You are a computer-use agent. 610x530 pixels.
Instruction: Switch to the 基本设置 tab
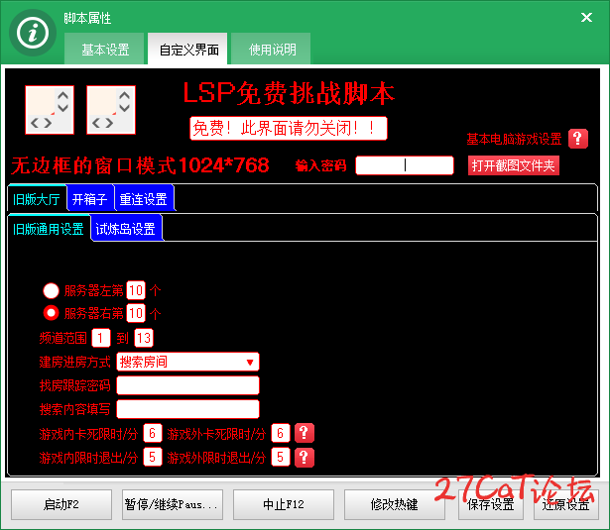pos(105,50)
